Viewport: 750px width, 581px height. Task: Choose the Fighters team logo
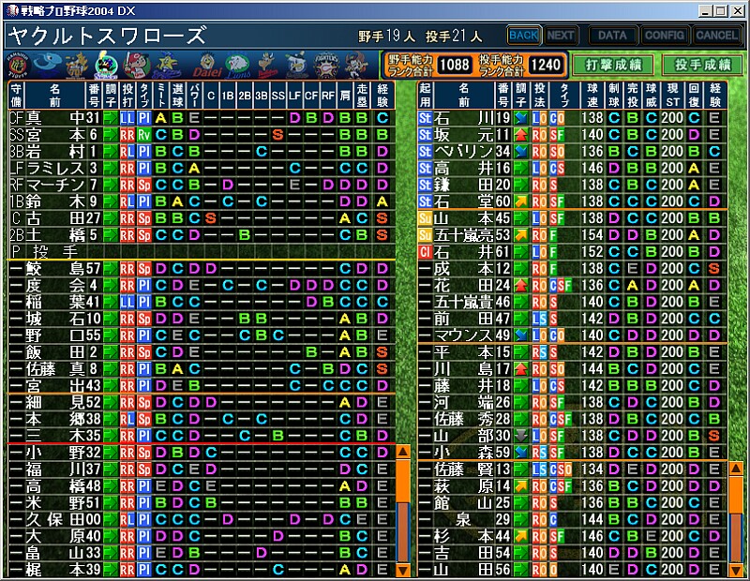pyautogui.click(x=326, y=65)
